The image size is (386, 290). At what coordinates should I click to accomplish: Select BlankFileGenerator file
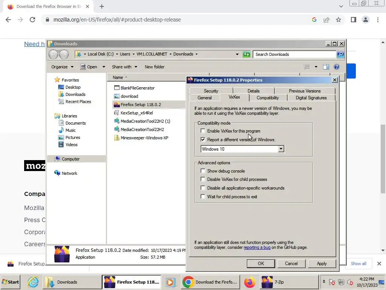[x=135, y=88]
